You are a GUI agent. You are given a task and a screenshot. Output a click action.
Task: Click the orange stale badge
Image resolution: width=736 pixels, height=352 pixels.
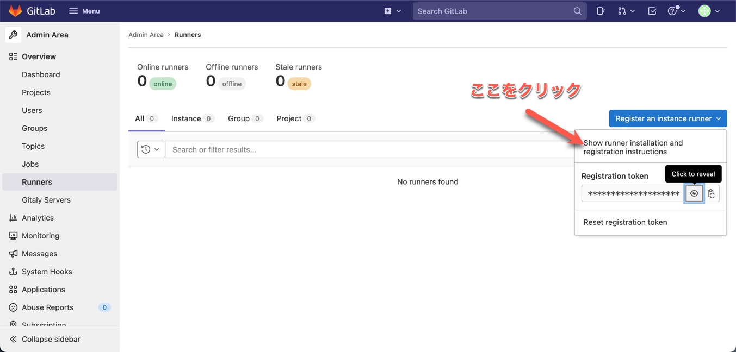tap(299, 84)
